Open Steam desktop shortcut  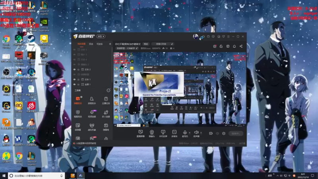pos(31,40)
